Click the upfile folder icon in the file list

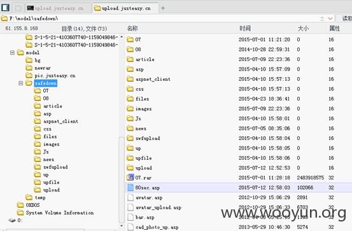pyautogui.click(x=130, y=158)
